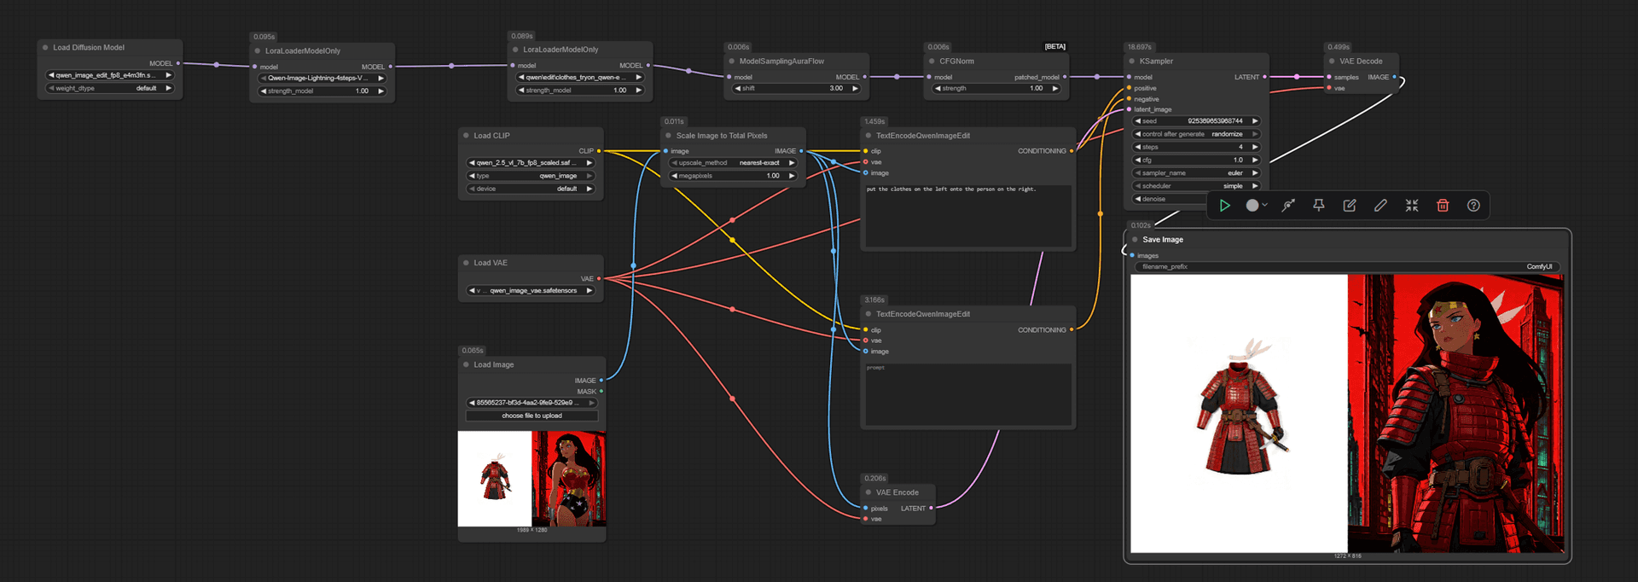This screenshot has width=1638, height=582.
Task: Click the pencil edit icon
Action: coord(1380,206)
